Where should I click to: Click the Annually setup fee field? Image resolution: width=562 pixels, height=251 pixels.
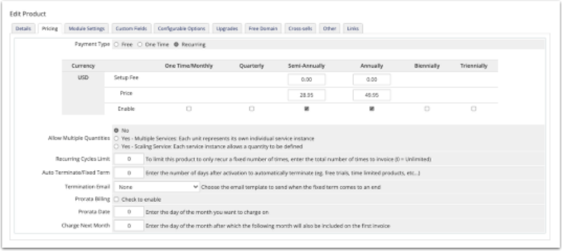pos(371,80)
